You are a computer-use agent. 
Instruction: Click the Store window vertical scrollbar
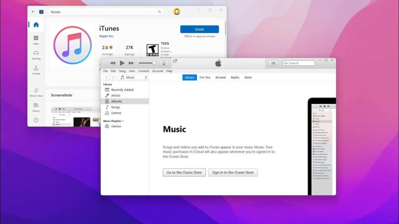[225, 28]
